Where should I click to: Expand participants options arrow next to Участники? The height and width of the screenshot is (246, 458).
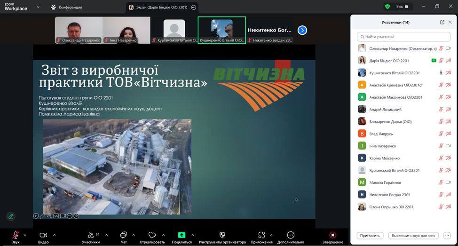tap(107, 235)
